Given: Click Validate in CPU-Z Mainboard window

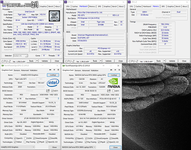Looking at the screenshot, I should [x=108, y=61].
